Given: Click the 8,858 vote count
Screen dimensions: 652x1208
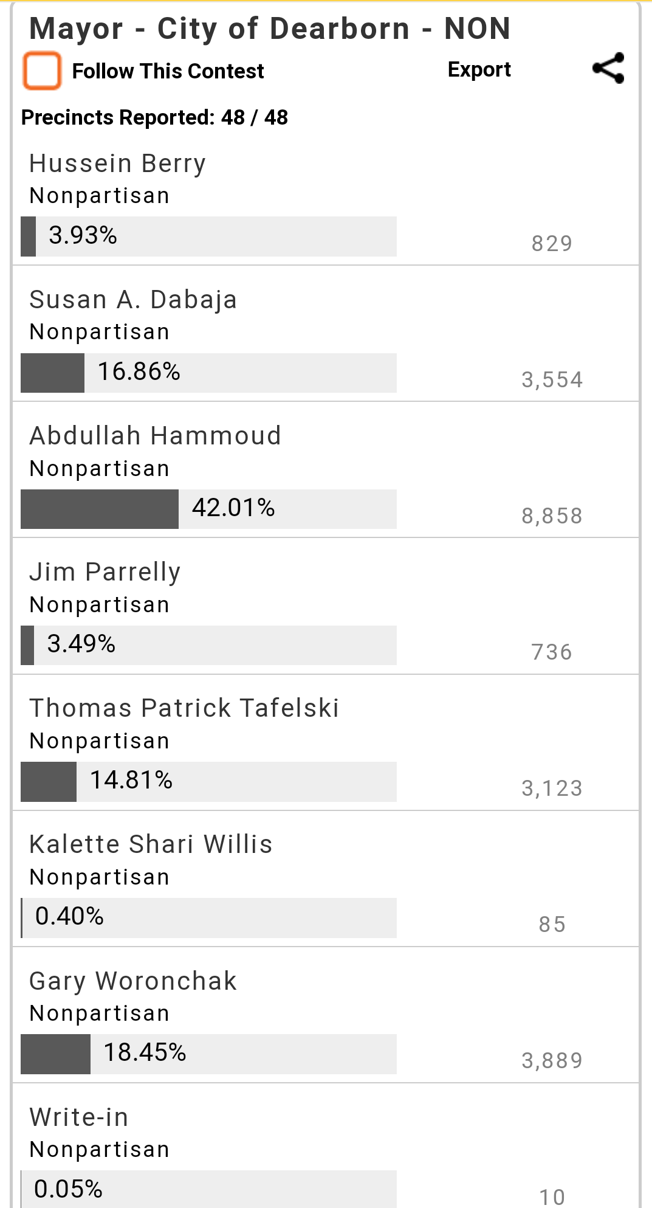Looking at the screenshot, I should coord(552,516).
